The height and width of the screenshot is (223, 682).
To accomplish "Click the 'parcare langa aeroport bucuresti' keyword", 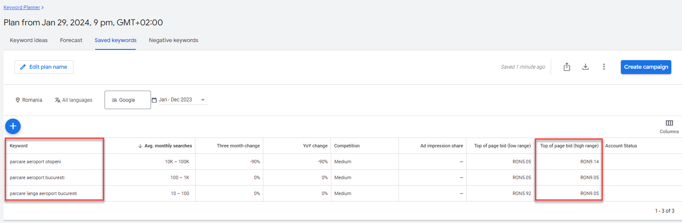I will pyautogui.click(x=43, y=194).
